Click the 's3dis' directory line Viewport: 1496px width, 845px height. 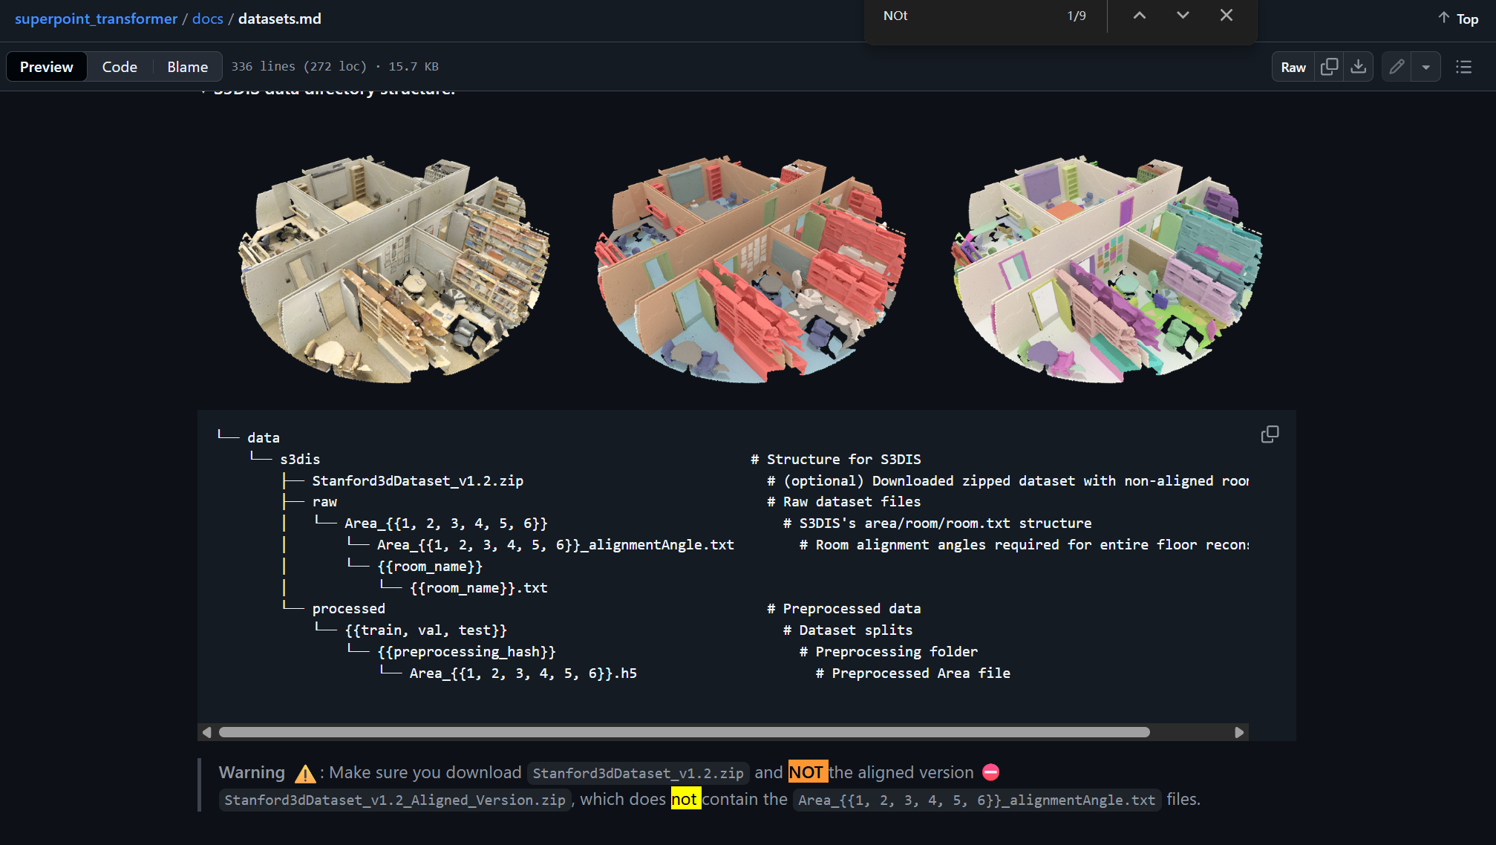(300, 459)
